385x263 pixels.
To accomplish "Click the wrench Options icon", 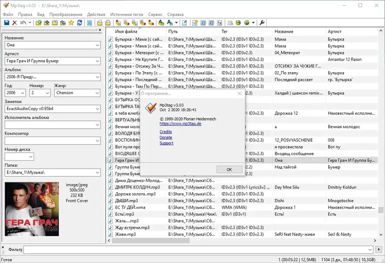I will (x=262, y=23).
